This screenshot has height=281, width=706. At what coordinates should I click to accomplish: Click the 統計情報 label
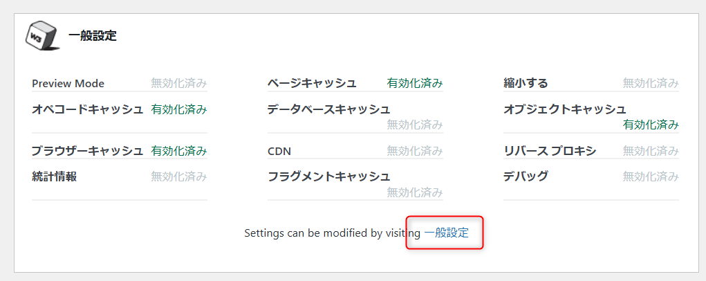coord(54,176)
